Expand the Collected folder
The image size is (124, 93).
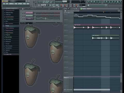[8, 15]
